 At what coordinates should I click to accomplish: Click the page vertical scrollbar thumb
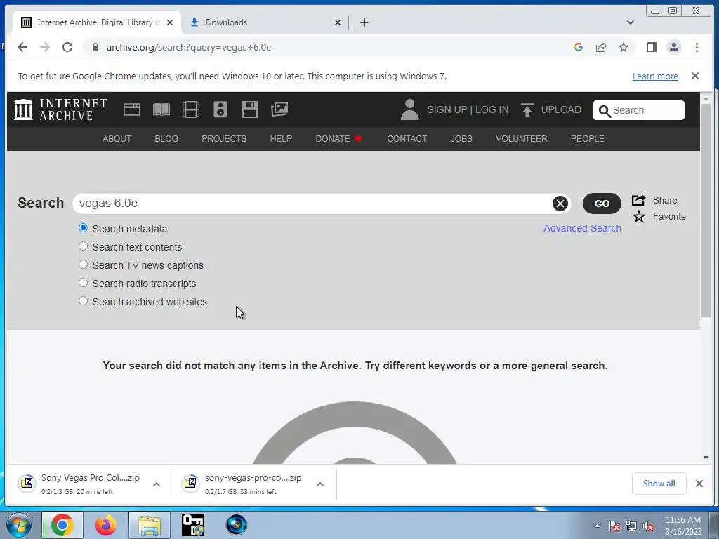pos(706,211)
